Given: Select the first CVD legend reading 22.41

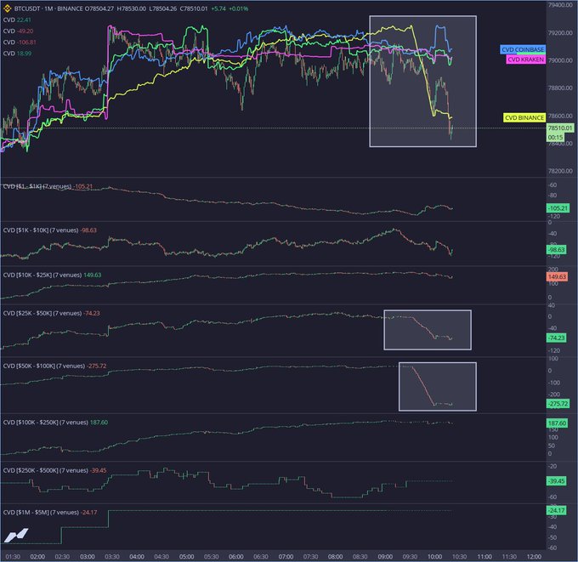Looking at the screenshot, I should 17,20.
